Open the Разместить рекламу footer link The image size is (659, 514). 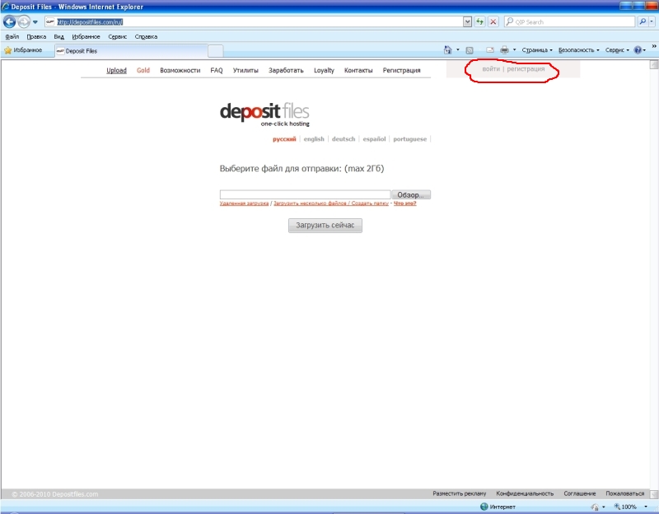click(460, 493)
